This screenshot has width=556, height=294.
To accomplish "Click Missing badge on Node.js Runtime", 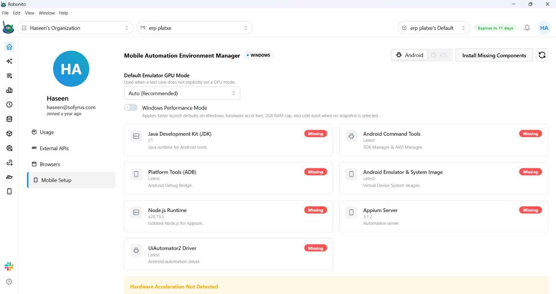I will click(x=316, y=210).
